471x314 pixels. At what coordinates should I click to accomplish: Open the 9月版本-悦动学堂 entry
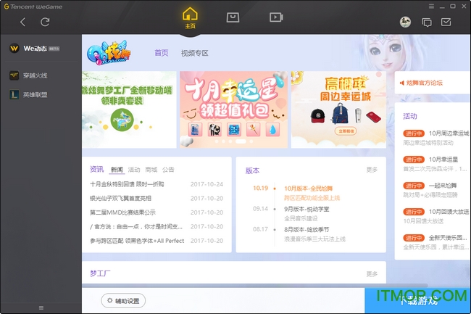(307, 209)
